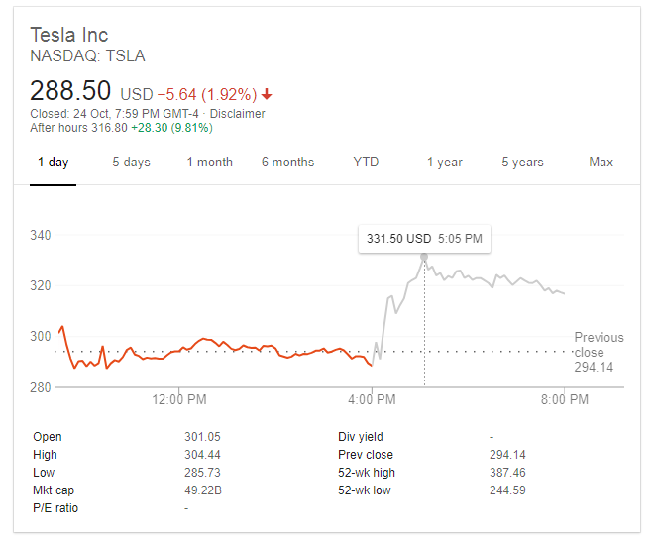Open the 5 years tab
This screenshot has width=656, height=544.
522,163
